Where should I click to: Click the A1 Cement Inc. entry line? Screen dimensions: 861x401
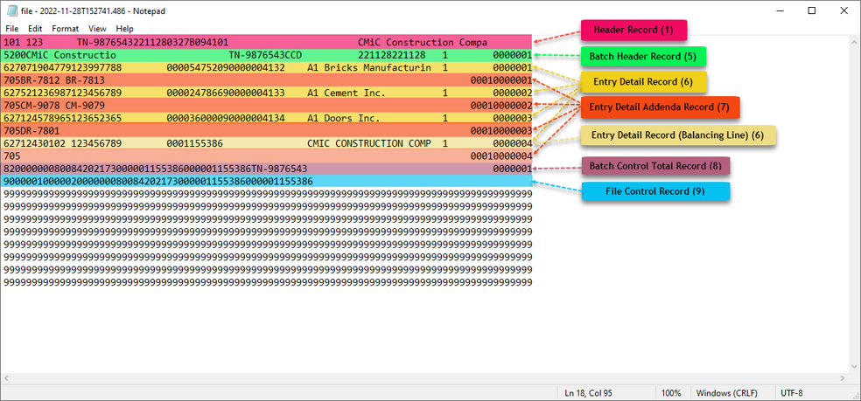click(266, 93)
